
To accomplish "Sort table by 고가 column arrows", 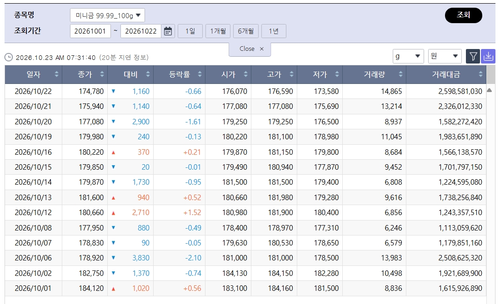I will pyautogui.click(x=291, y=74).
